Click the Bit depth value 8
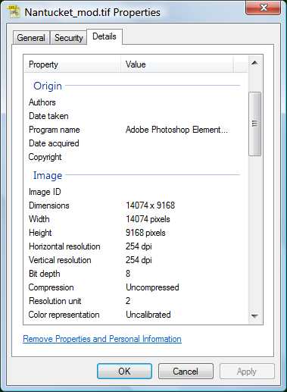The height and width of the screenshot is (392, 287). click(x=128, y=274)
